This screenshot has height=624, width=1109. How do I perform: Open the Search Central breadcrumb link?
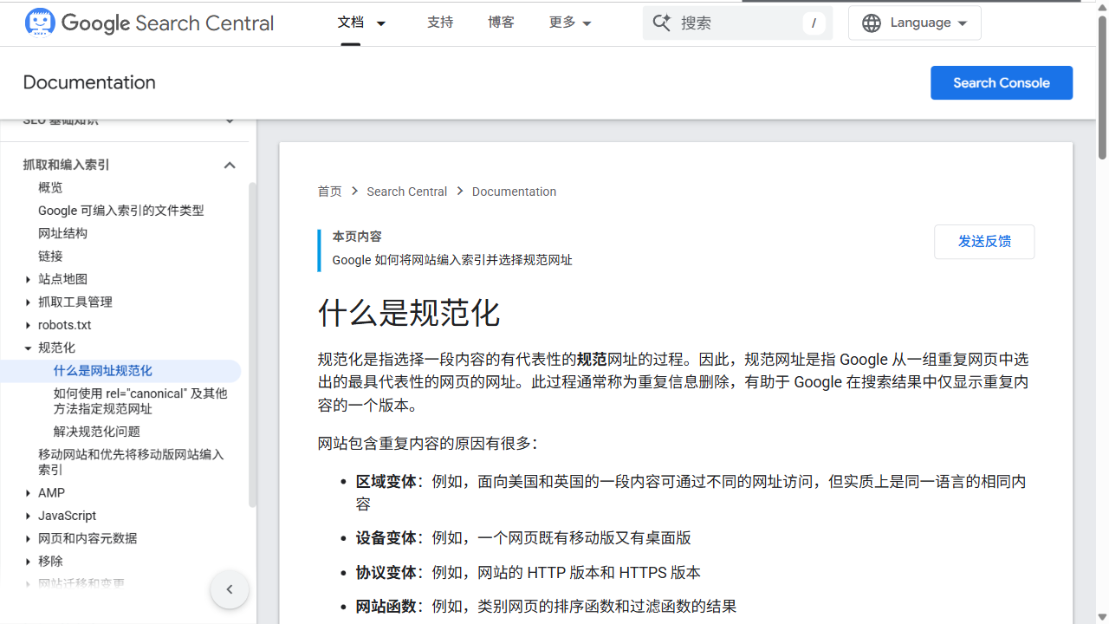[406, 191]
